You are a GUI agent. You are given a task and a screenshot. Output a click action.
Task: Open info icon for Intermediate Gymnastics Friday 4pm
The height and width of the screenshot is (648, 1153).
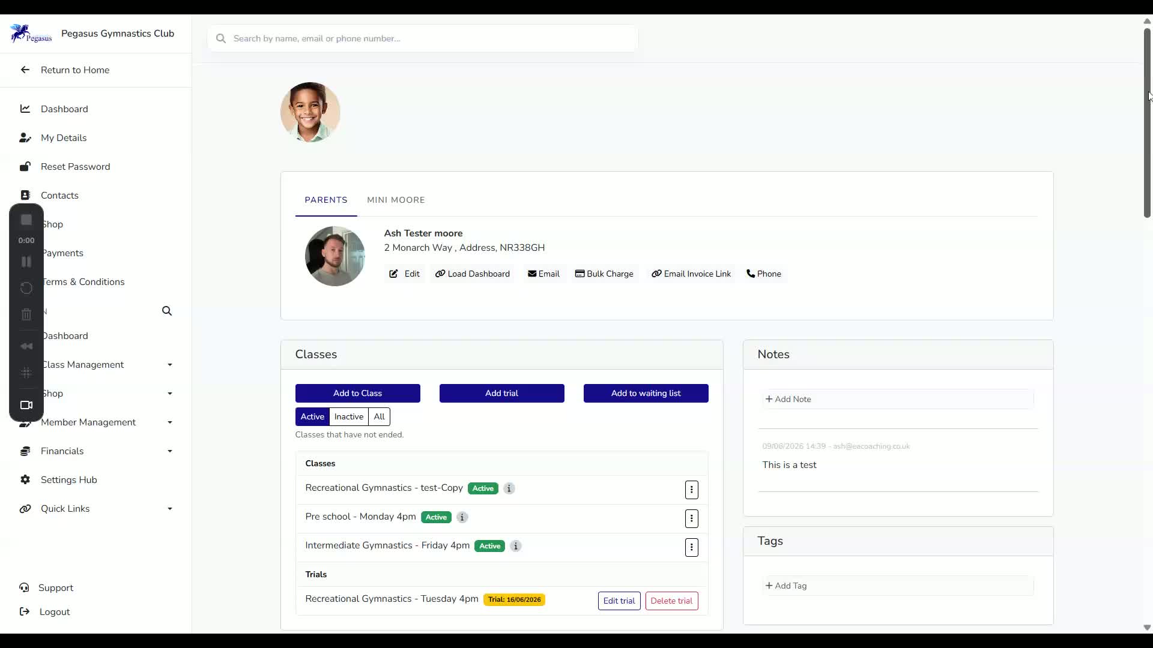tap(515, 546)
